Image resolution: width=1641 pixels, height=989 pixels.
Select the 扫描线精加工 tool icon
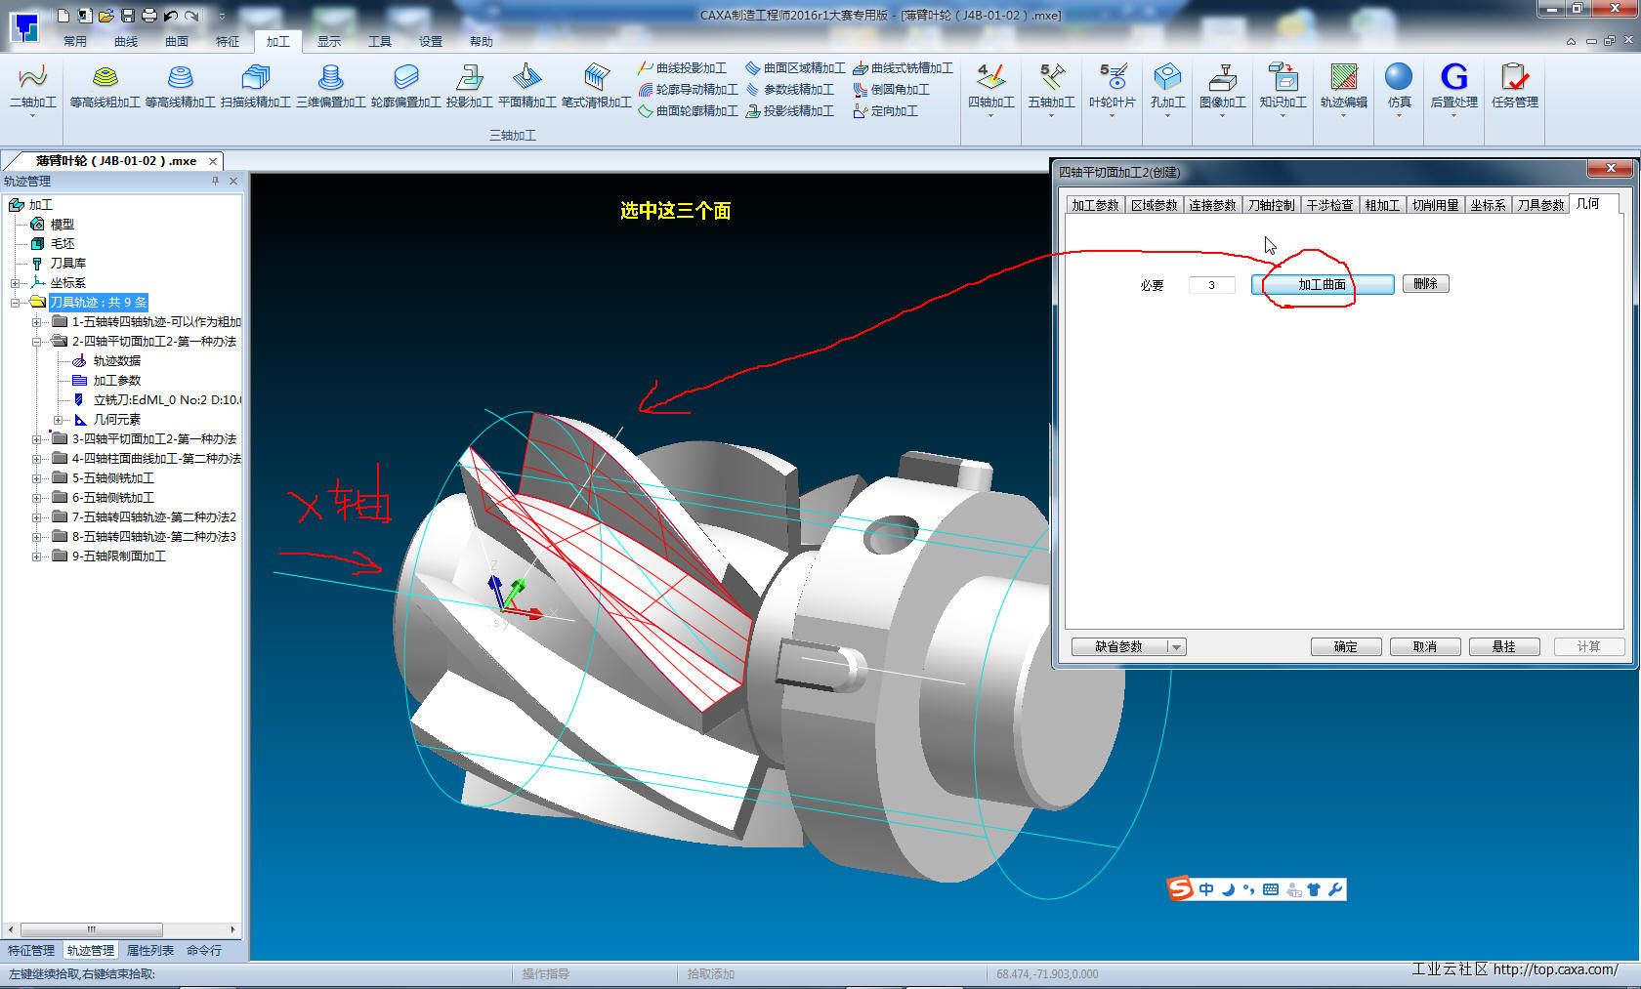255,78
